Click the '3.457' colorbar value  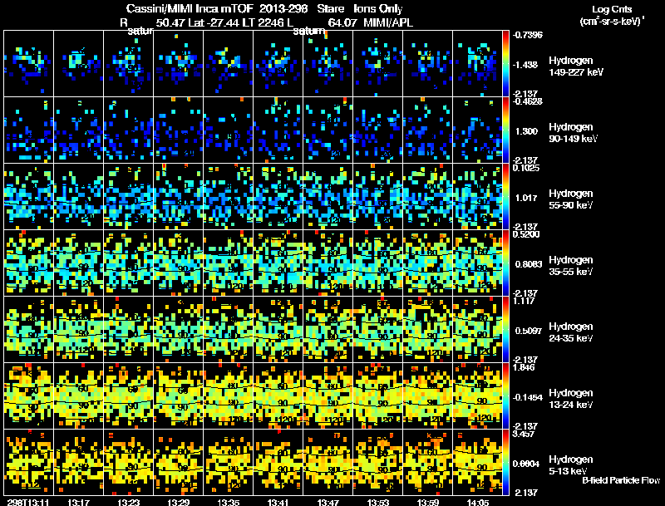coord(525,434)
